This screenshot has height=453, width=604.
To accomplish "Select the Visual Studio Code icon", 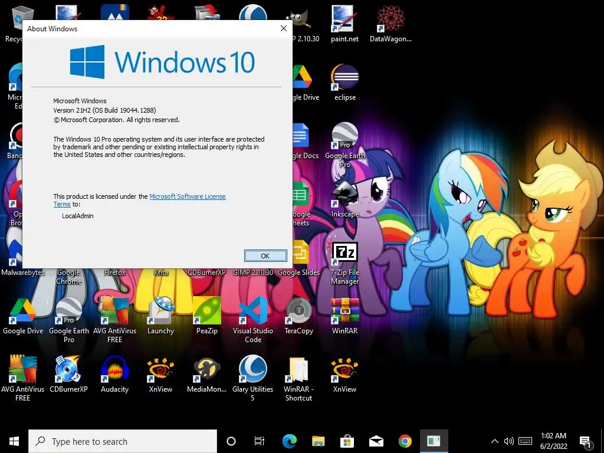I will point(252,319).
